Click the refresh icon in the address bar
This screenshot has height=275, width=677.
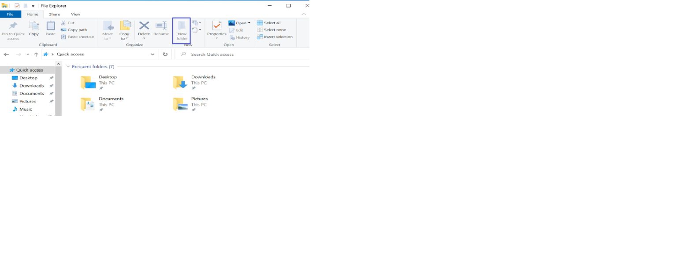pos(165,54)
